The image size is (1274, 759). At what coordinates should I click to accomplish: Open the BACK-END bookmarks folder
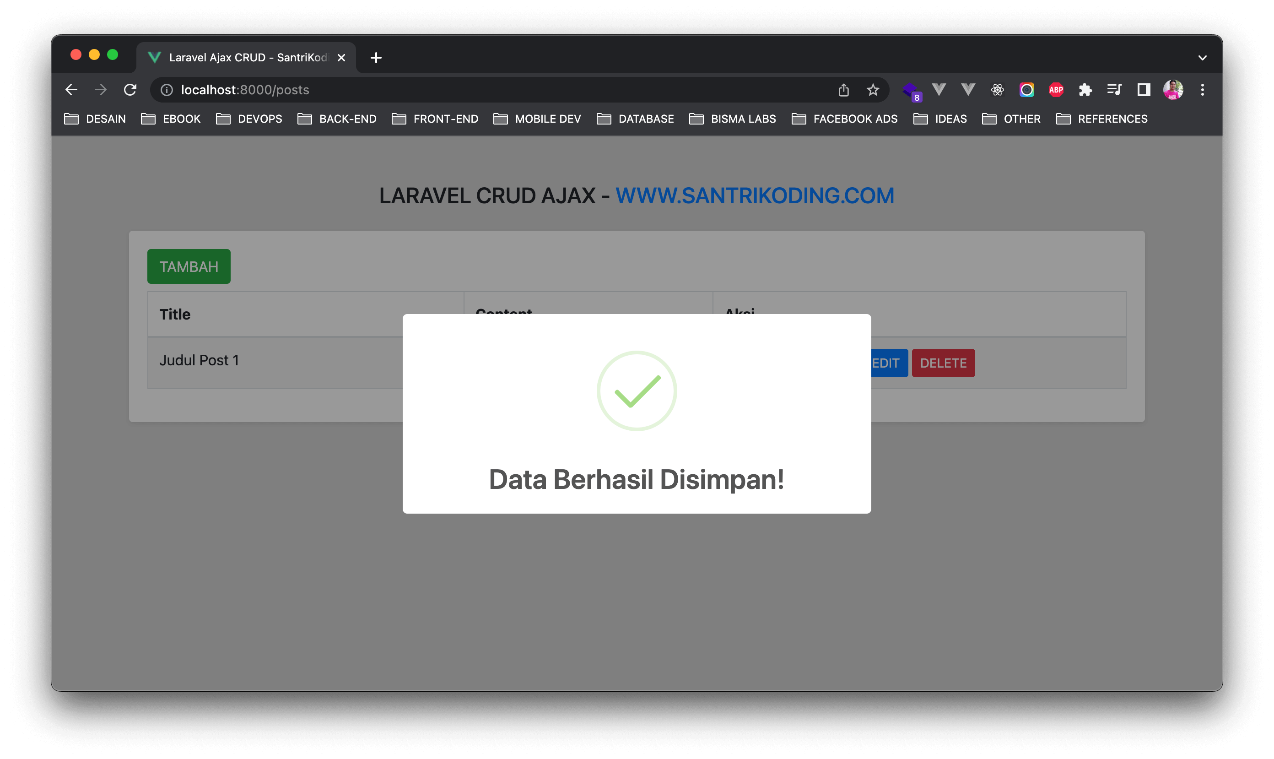(x=337, y=119)
